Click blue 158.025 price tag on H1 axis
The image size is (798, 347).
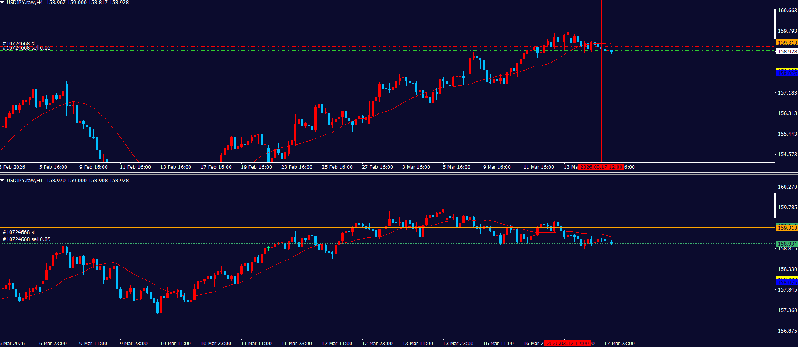point(786,283)
